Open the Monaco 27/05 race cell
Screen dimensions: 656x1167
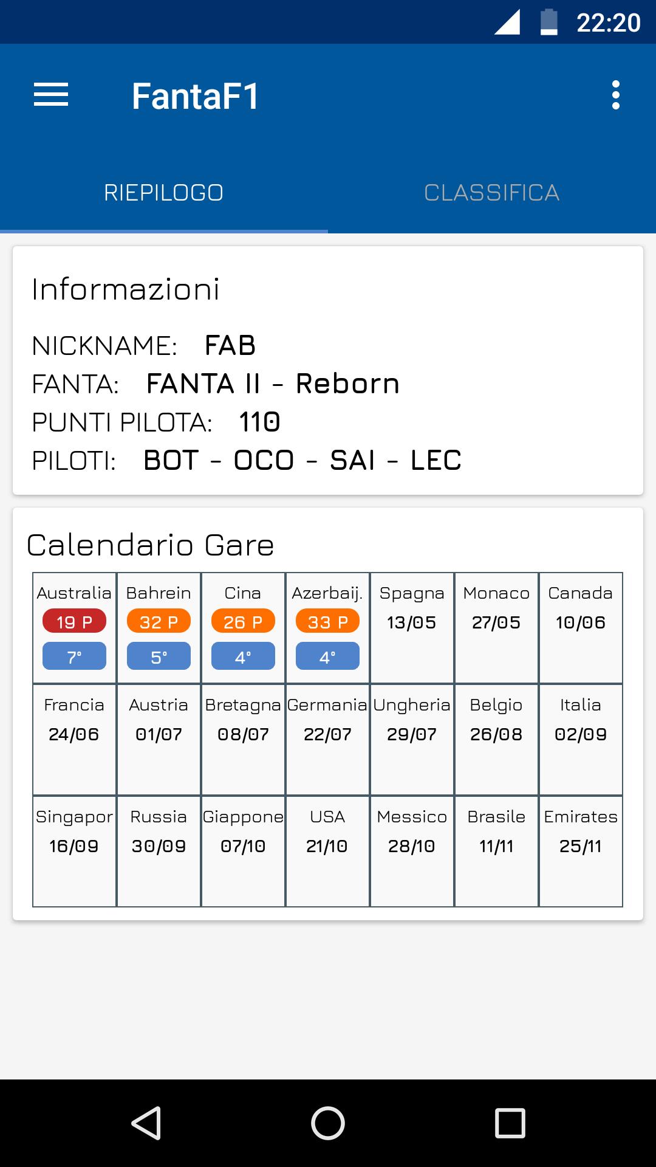click(x=496, y=625)
